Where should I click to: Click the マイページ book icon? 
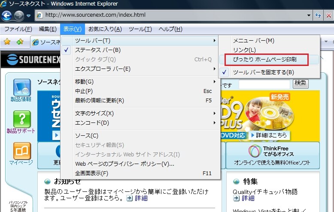[x=22, y=151]
